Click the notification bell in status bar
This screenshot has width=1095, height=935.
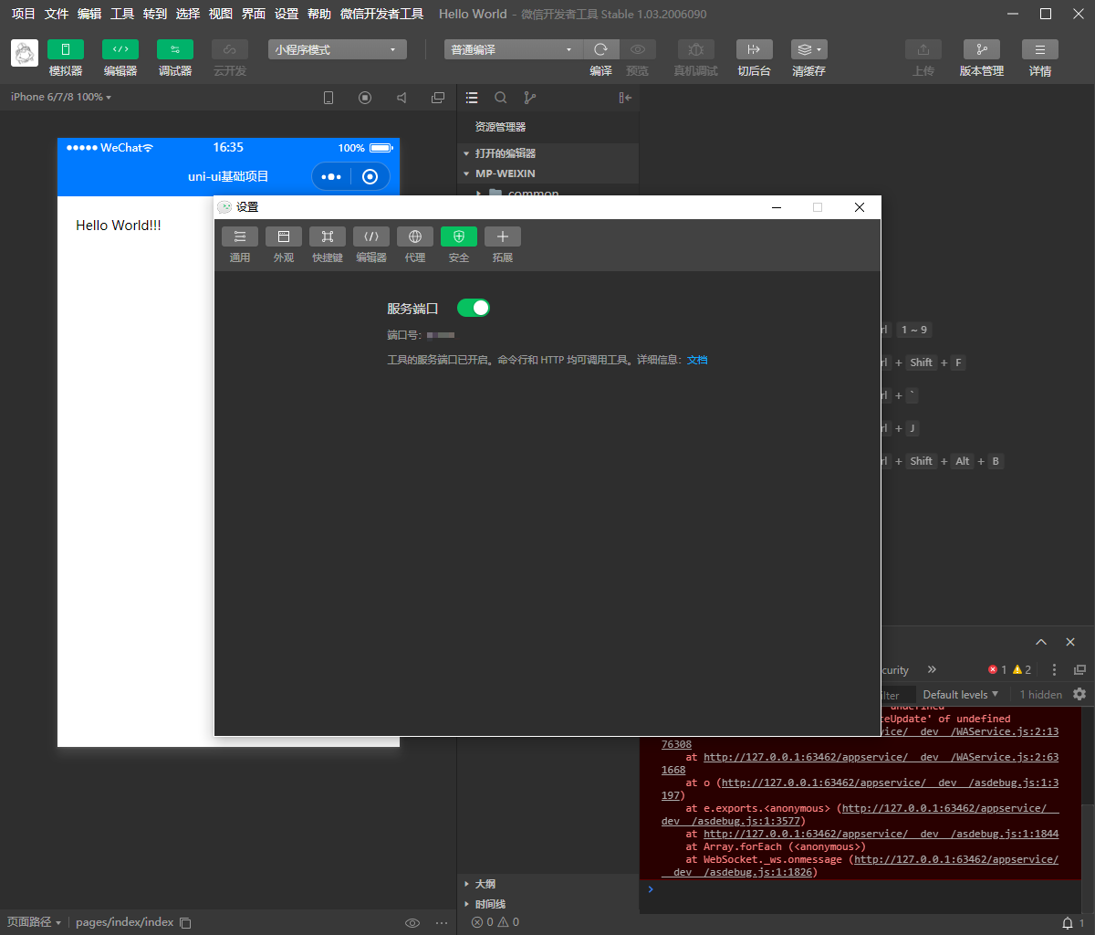(1068, 923)
